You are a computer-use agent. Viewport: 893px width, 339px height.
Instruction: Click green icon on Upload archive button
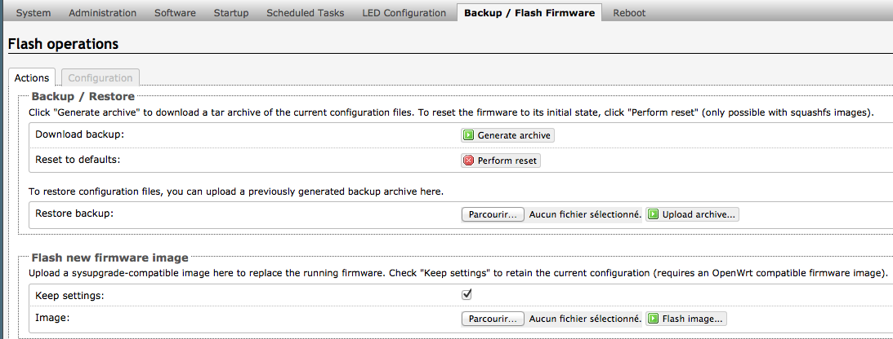point(654,214)
